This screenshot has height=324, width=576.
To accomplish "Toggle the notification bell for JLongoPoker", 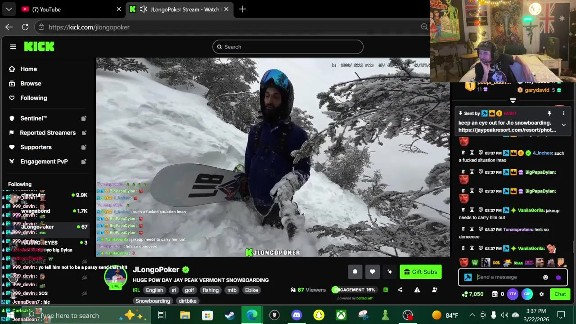I will click(x=355, y=272).
